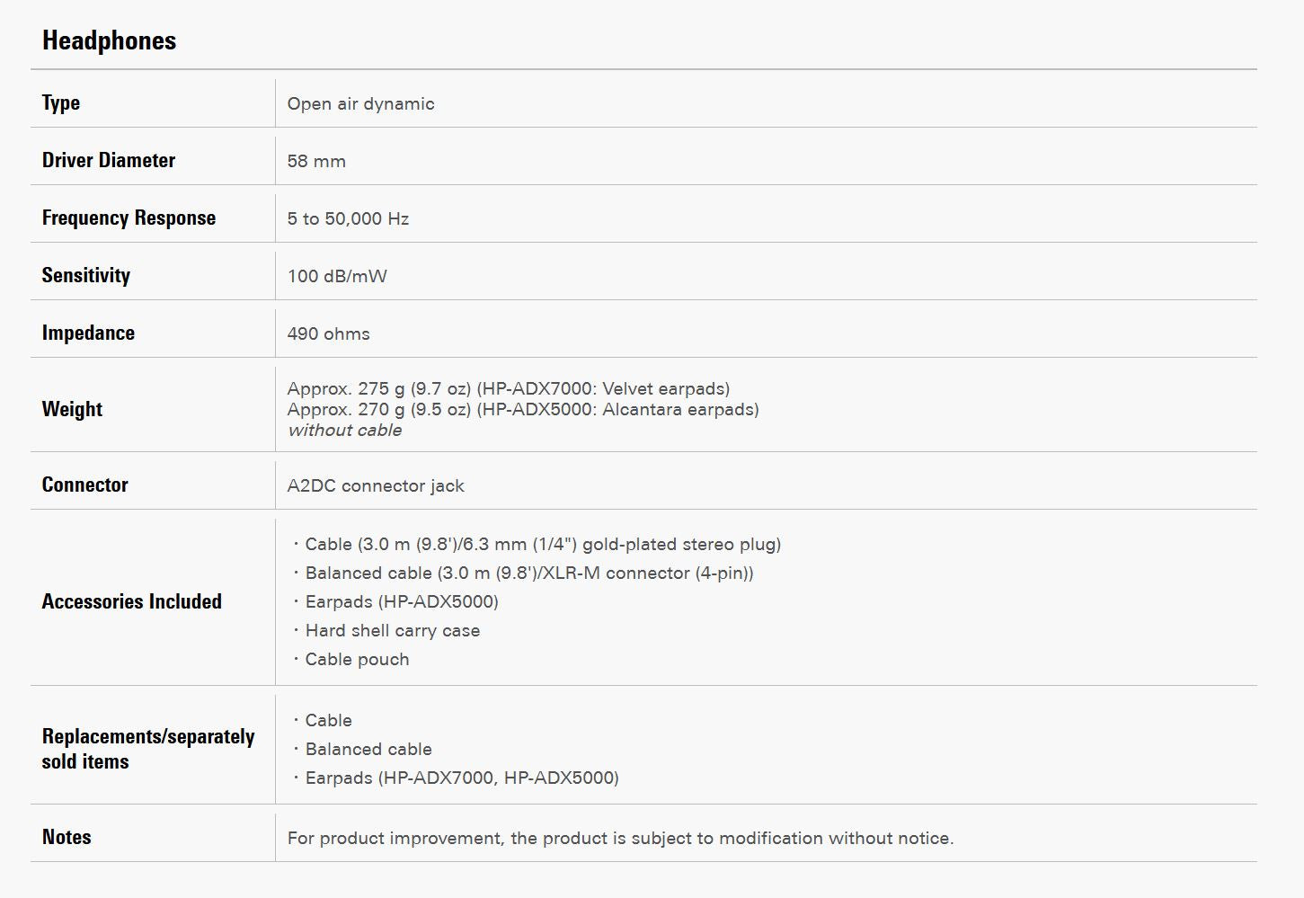
Task: Click the 58 mm driver value
Action: point(316,161)
